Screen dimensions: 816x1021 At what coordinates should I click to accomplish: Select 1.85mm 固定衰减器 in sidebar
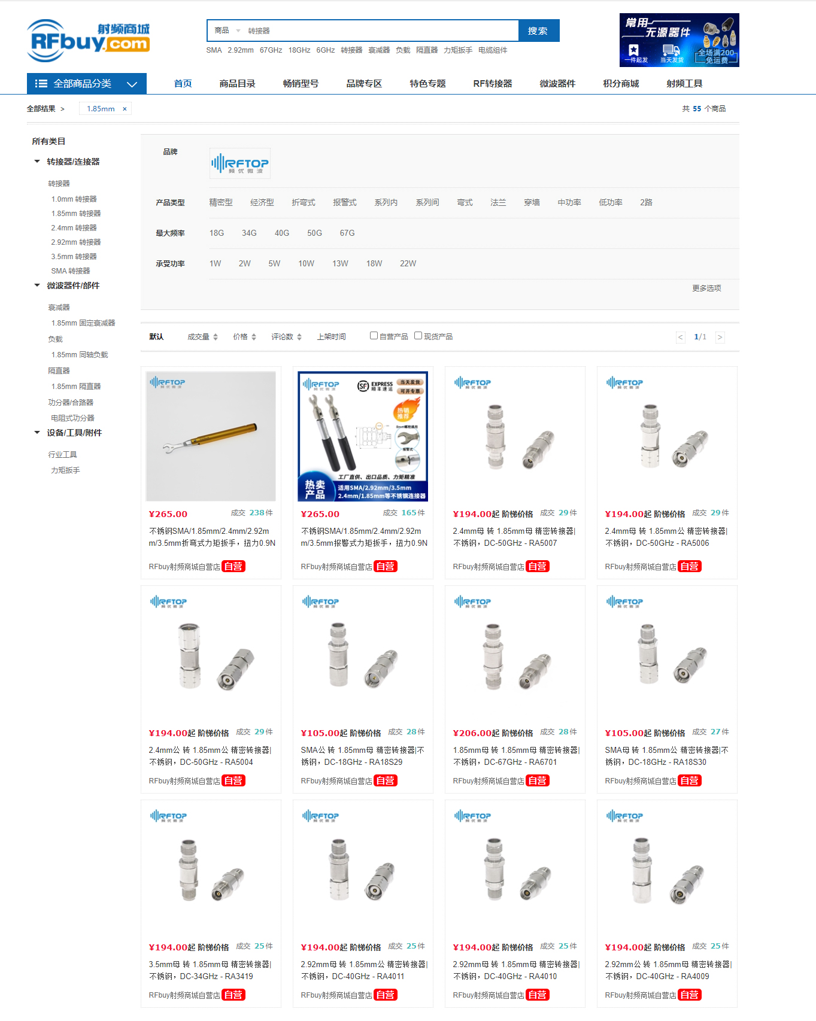[83, 323]
